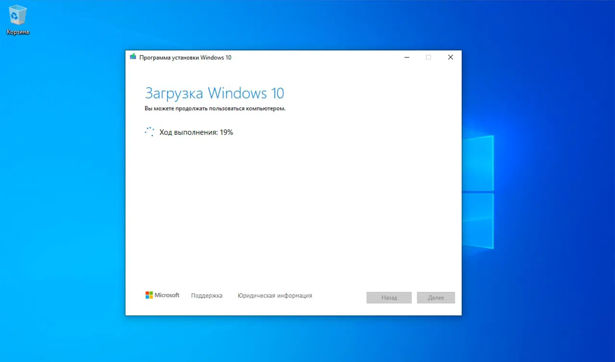Click the progress percentage text showing 19%
Screen dimensions: 615x362
tap(226, 132)
